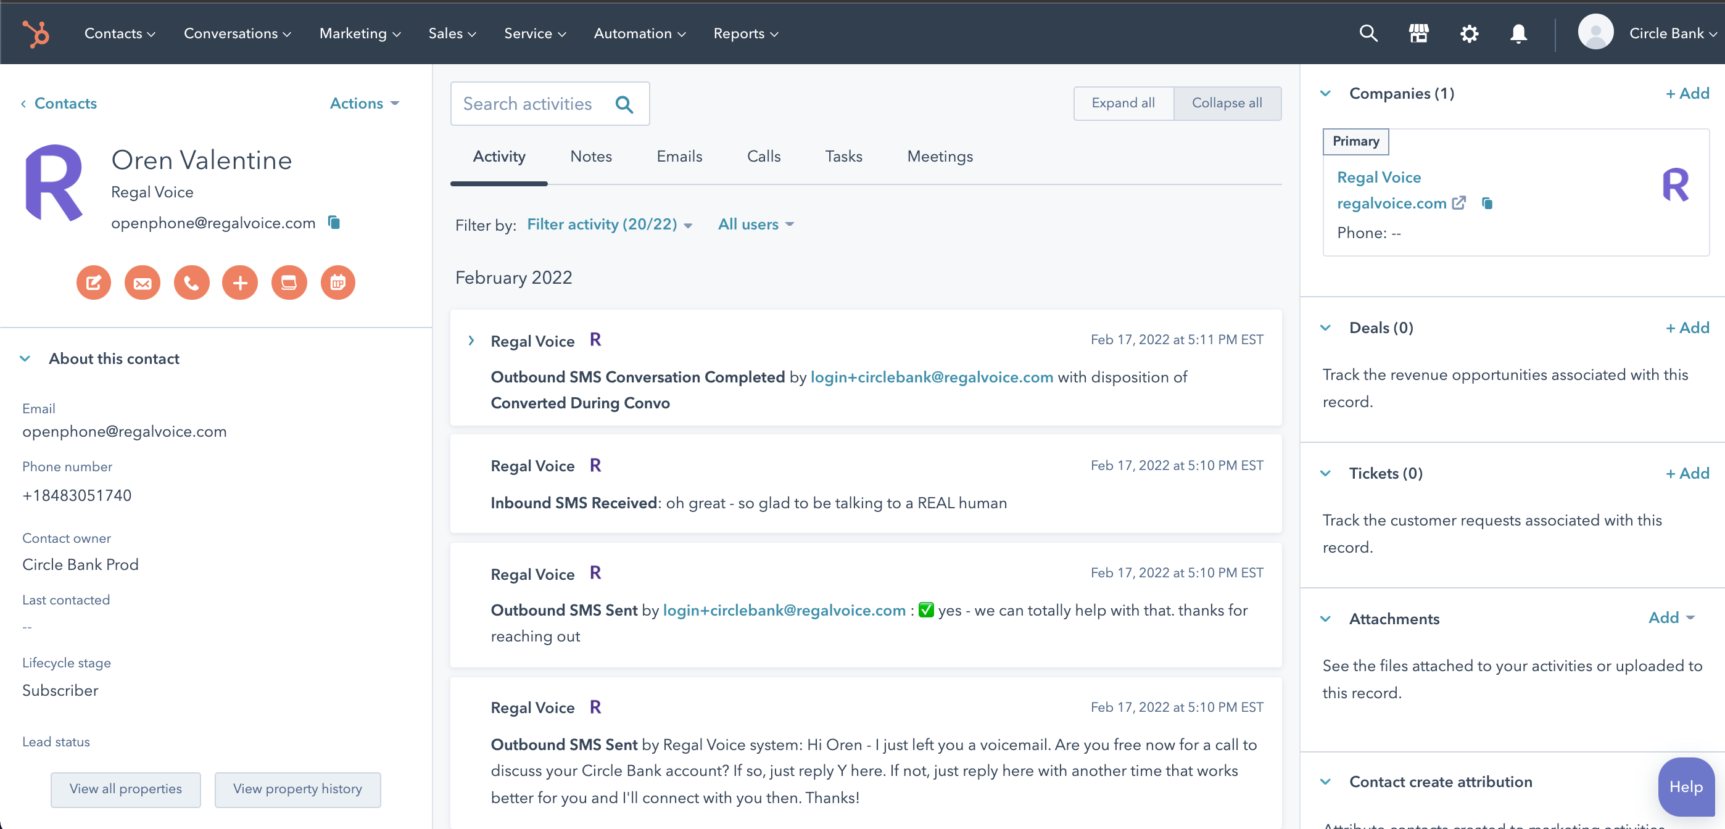Click the top bar search magnifier
Viewport: 1725px width, 829px height.
(1368, 33)
